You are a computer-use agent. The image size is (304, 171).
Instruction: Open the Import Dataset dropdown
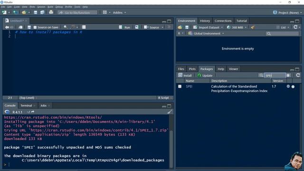point(208,28)
